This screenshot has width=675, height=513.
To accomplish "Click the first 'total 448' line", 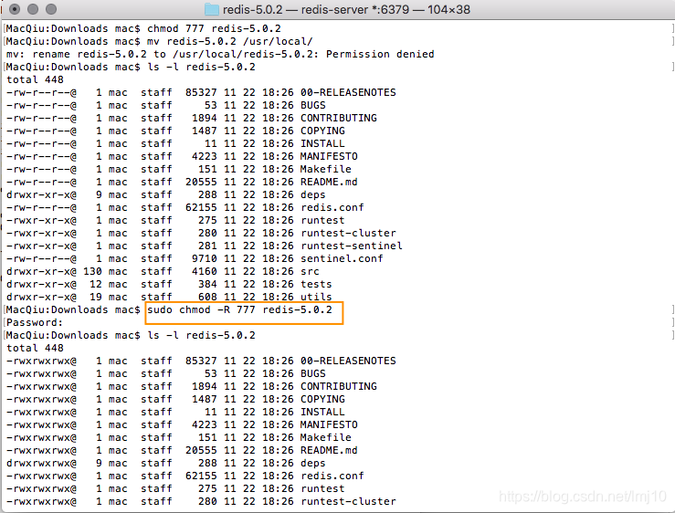I will [x=35, y=80].
